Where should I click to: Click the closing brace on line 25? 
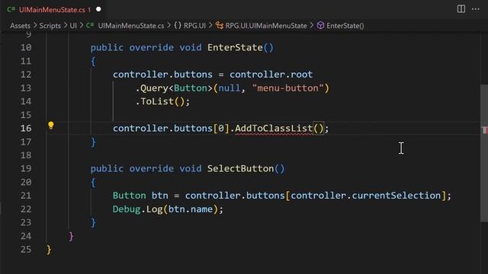(x=49, y=250)
